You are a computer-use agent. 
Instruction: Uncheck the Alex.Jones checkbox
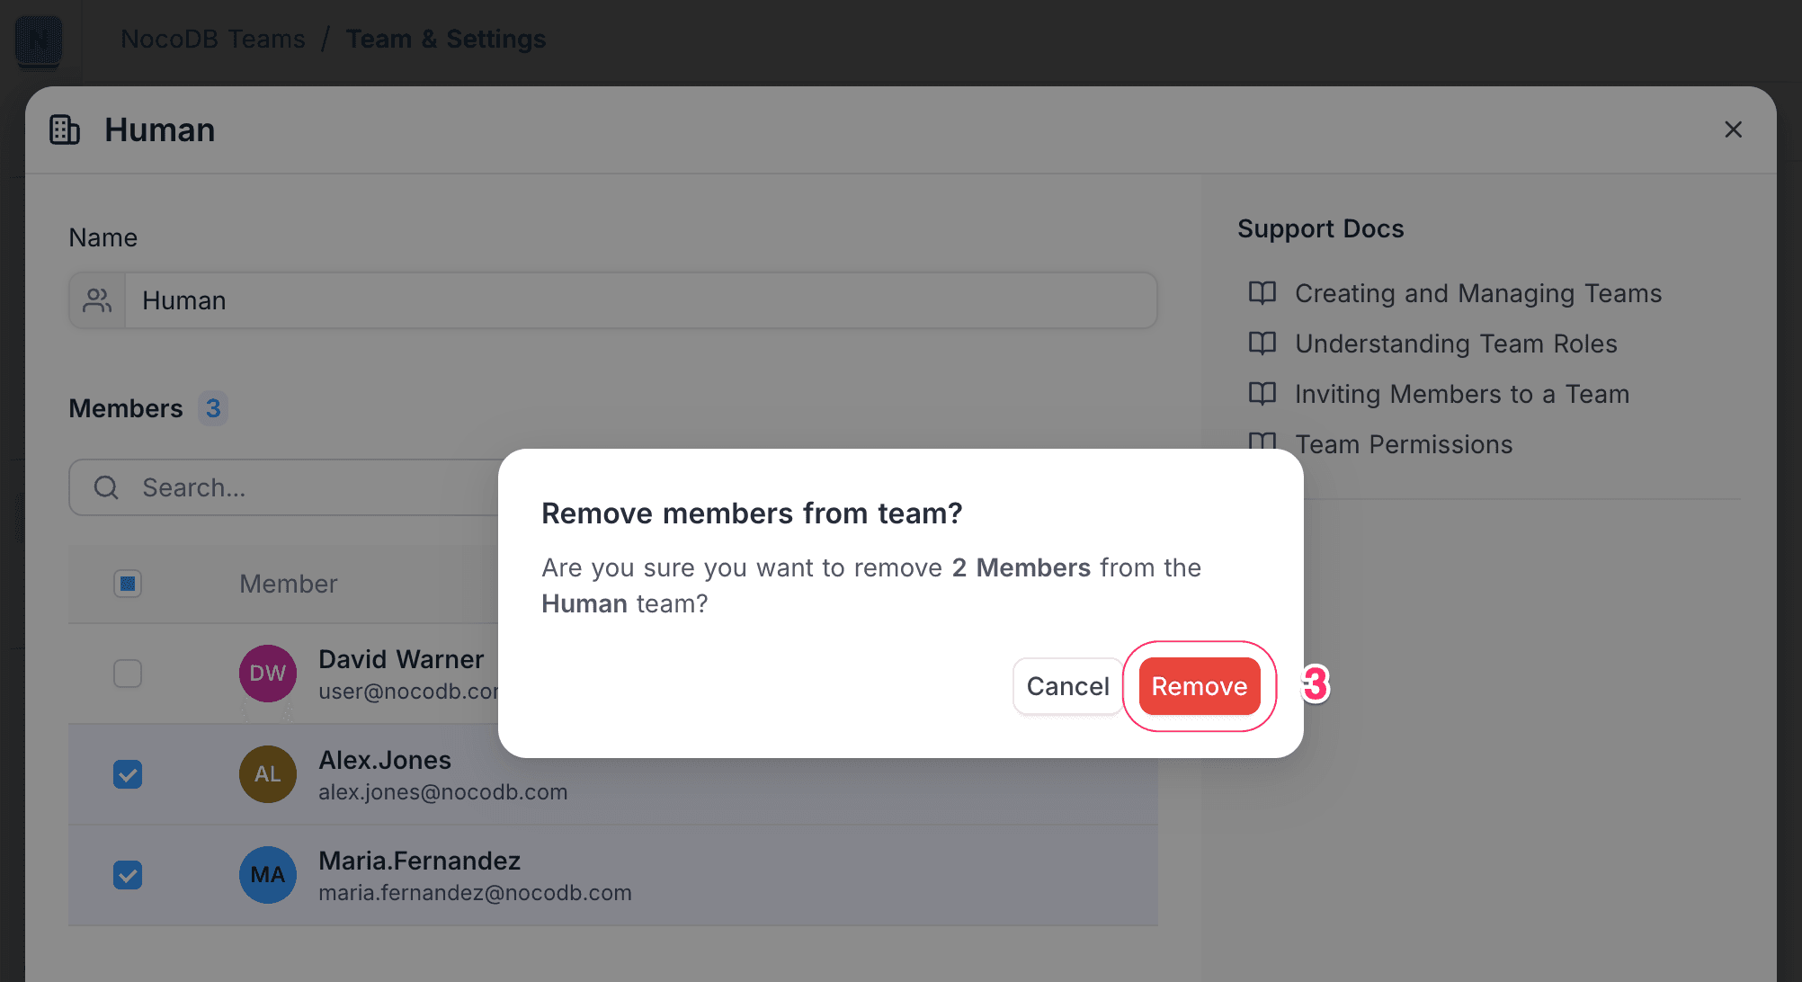point(128,774)
